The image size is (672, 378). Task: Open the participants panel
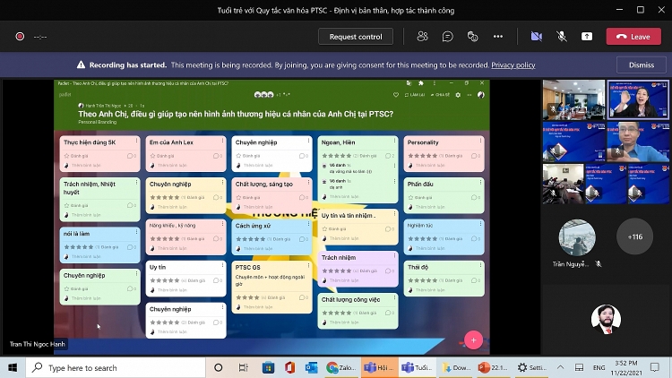(x=422, y=37)
